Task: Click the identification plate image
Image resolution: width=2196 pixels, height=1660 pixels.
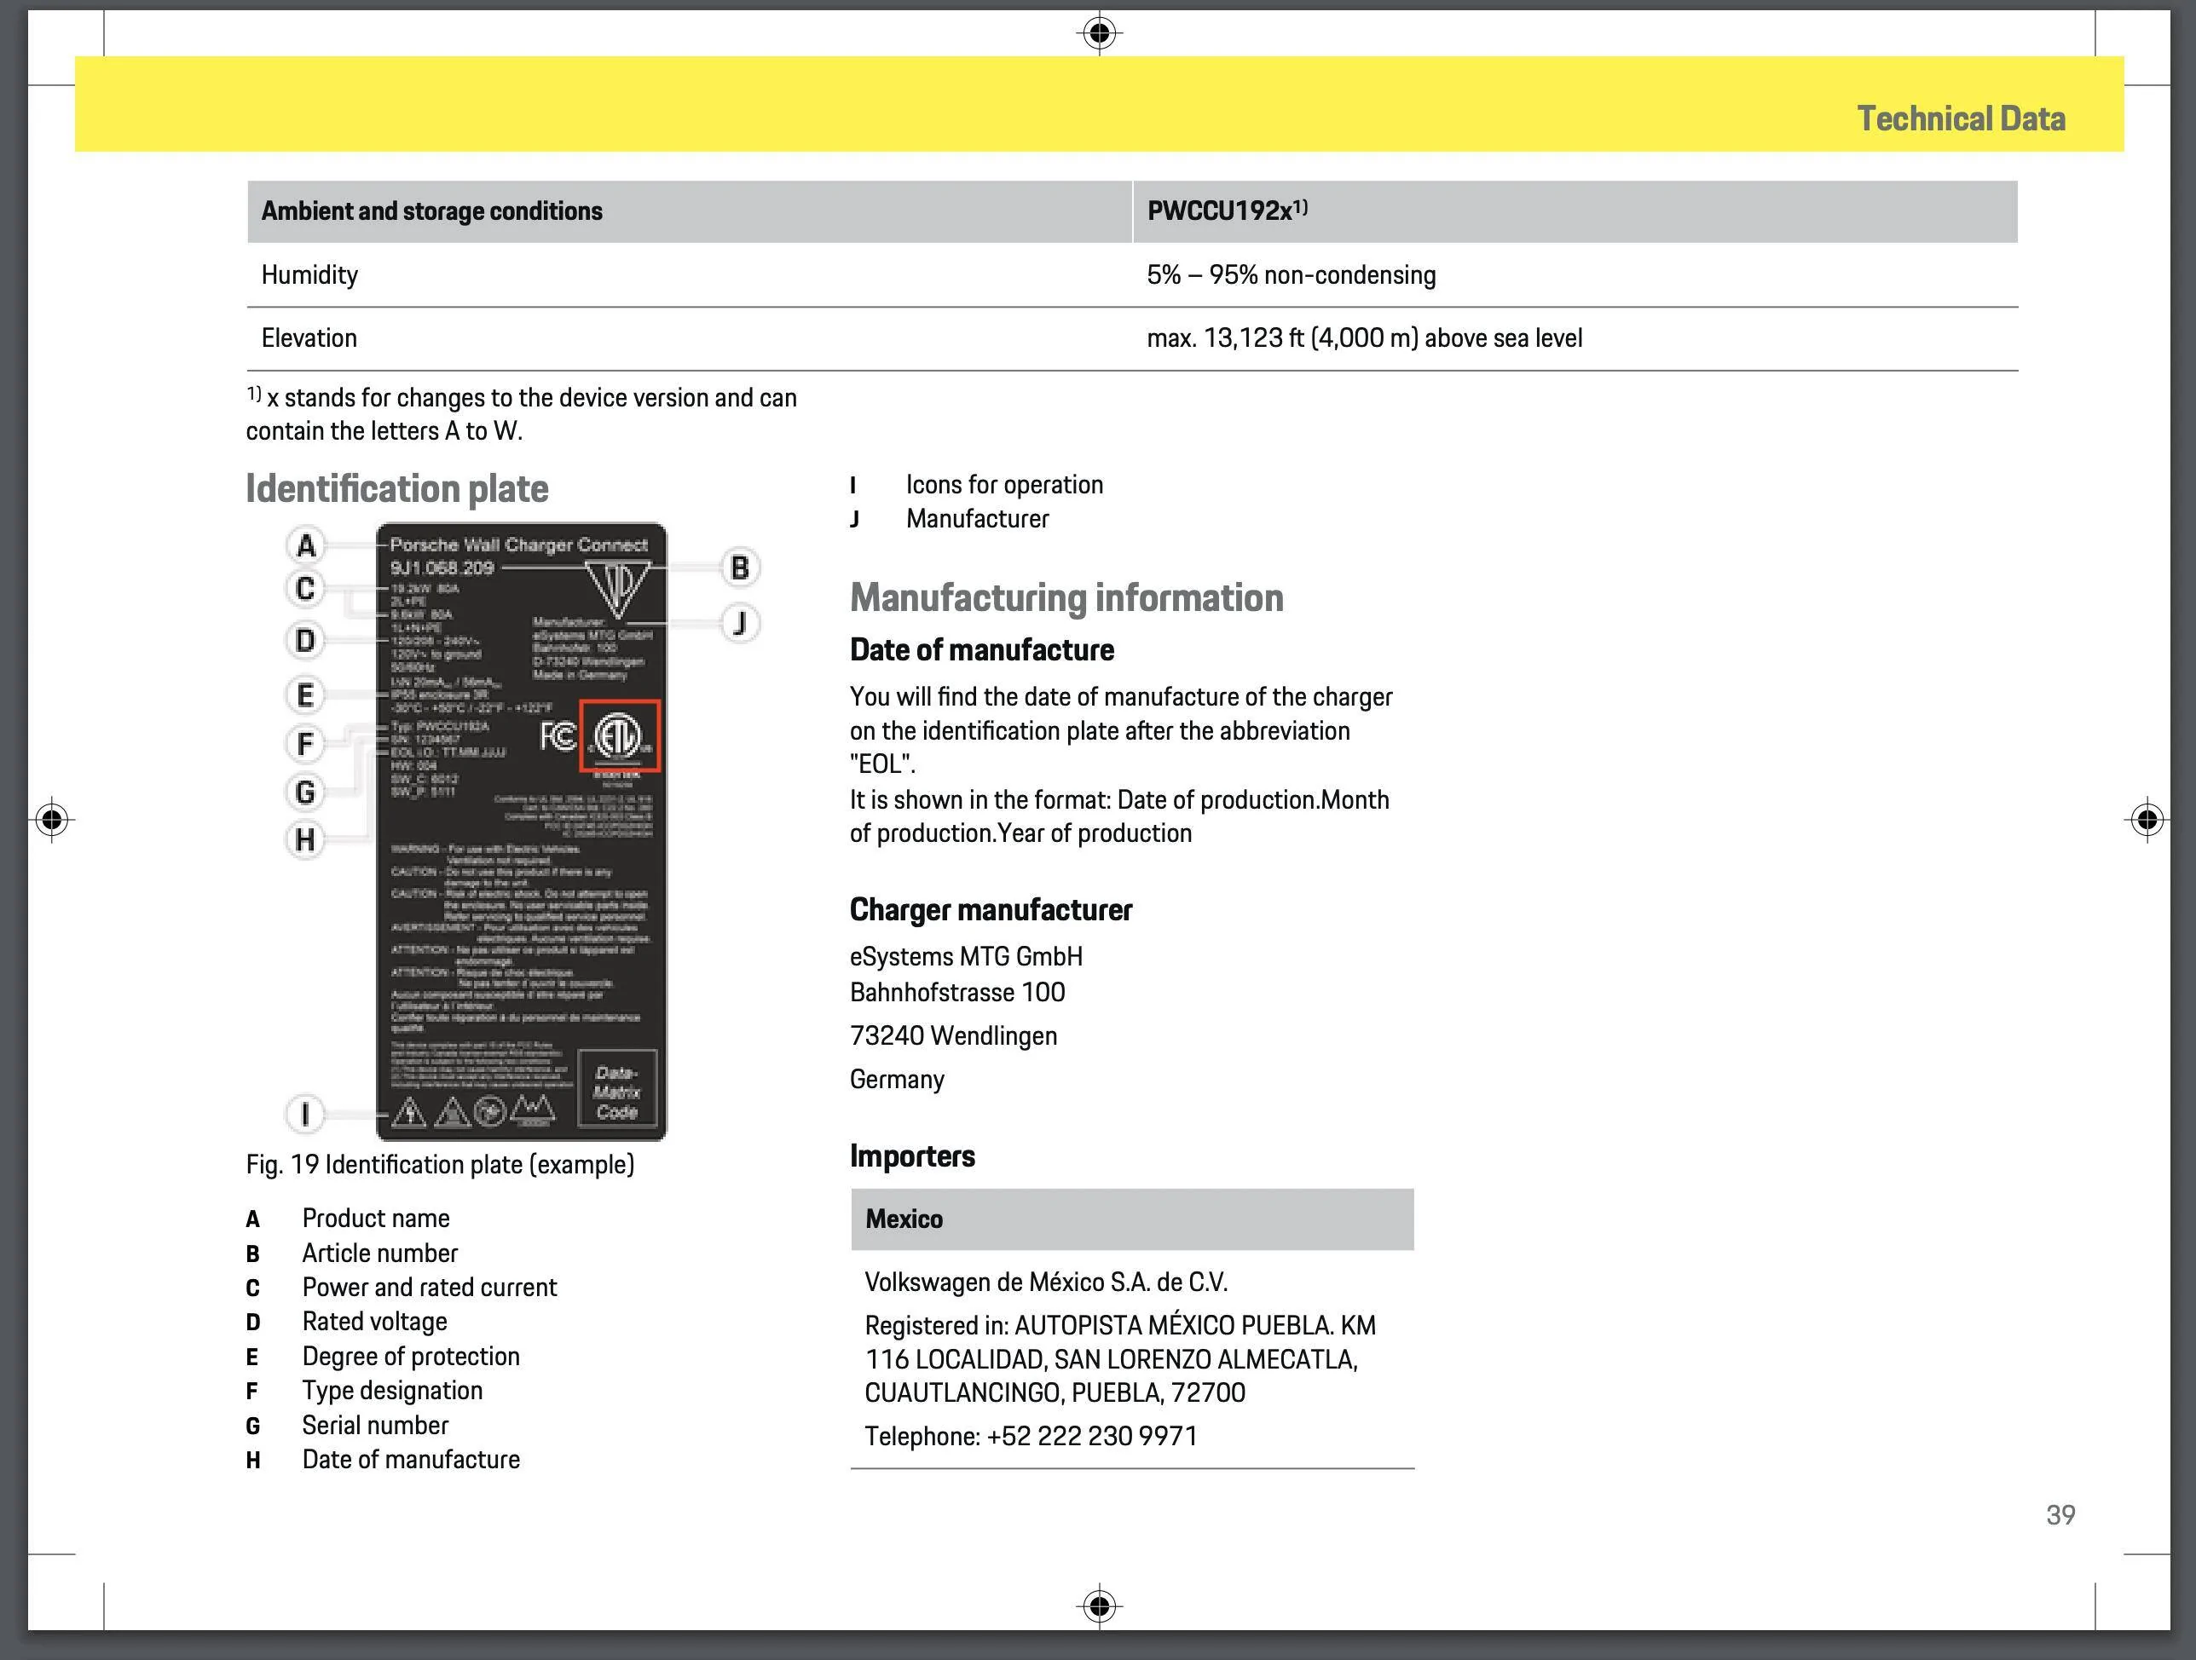Action: pos(521,832)
